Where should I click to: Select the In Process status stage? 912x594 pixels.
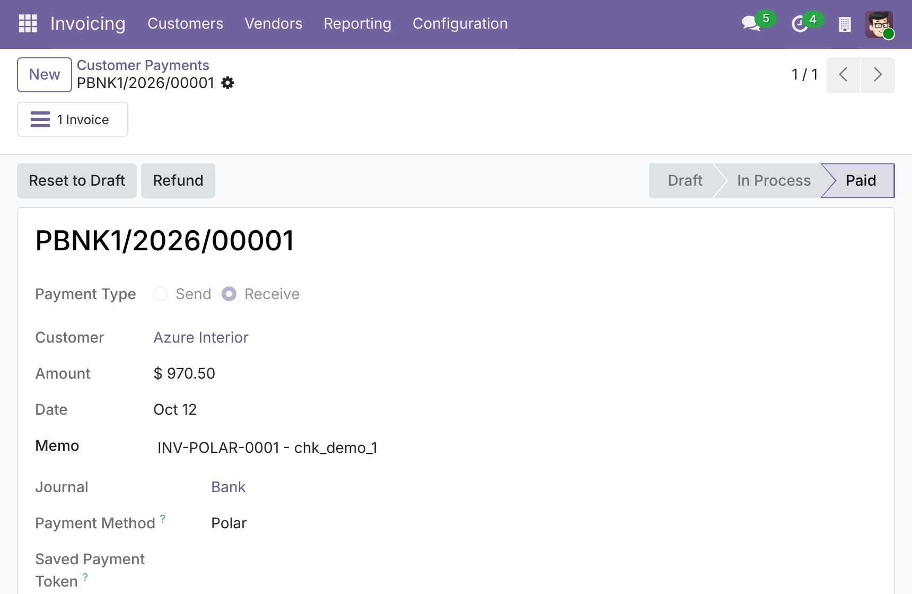pyautogui.click(x=774, y=181)
